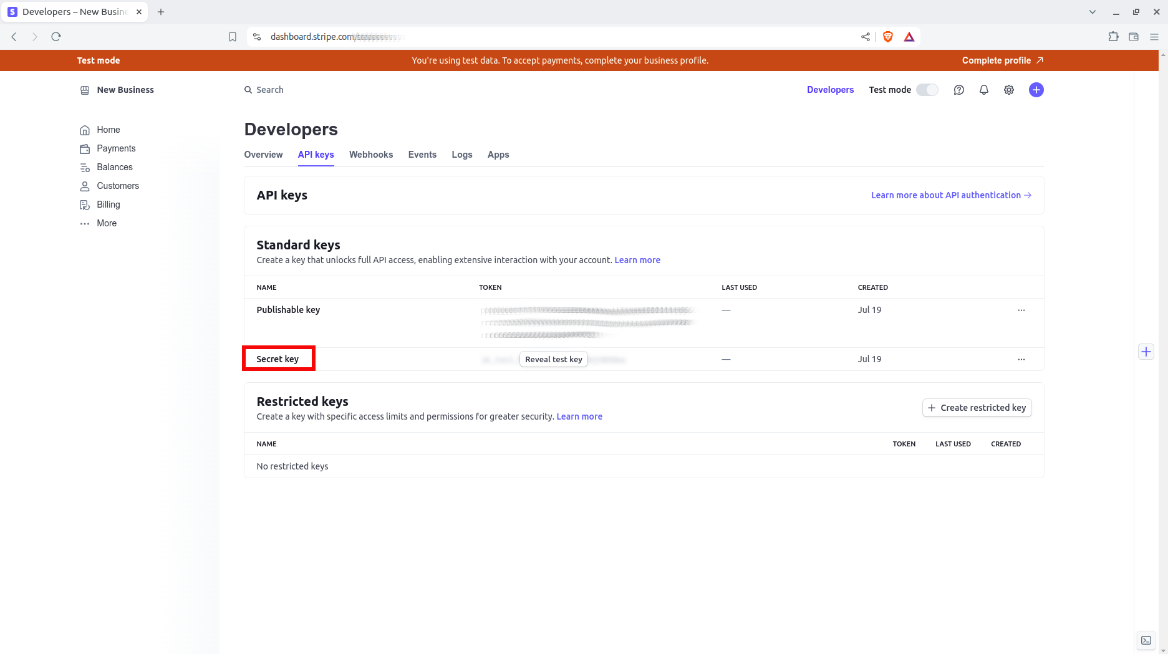Click the New Business store icon
The image size is (1168, 654).
(85, 90)
